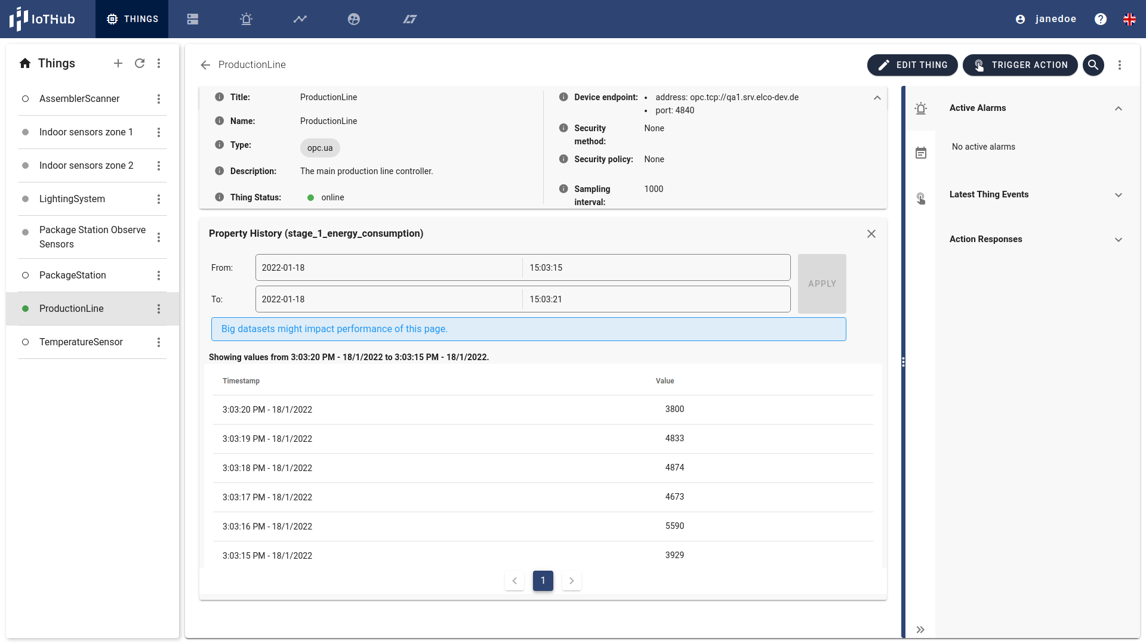Viewport: 1146px width, 644px height.
Task: Click the To time field 15:03:21
Action: [x=657, y=299]
